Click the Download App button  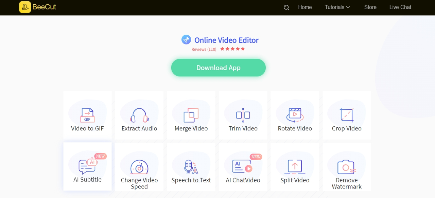tap(218, 68)
